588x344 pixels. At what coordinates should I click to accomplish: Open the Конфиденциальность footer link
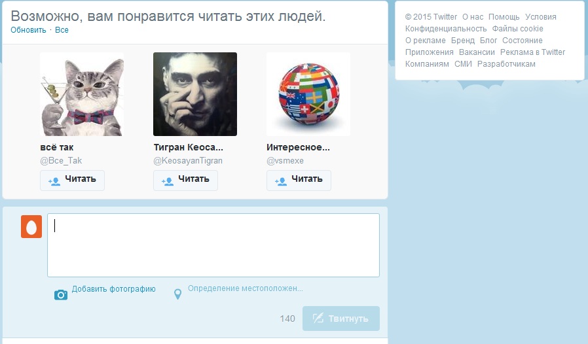click(446, 29)
